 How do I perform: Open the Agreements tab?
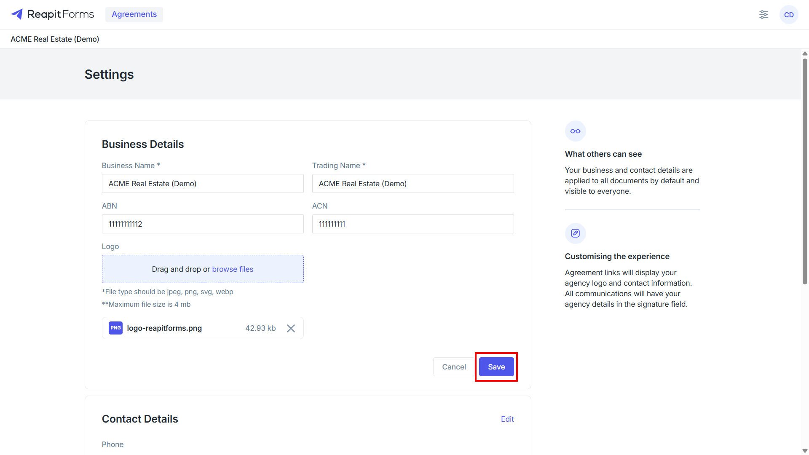click(x=134, y=14)
